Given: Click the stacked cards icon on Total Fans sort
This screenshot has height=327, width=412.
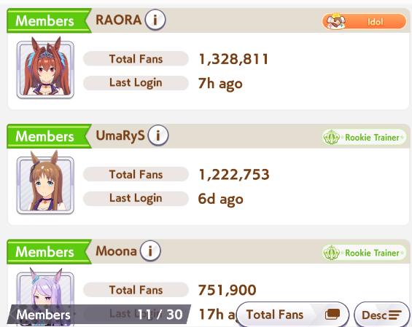Looking at the screenshot, I should point(333,314).
